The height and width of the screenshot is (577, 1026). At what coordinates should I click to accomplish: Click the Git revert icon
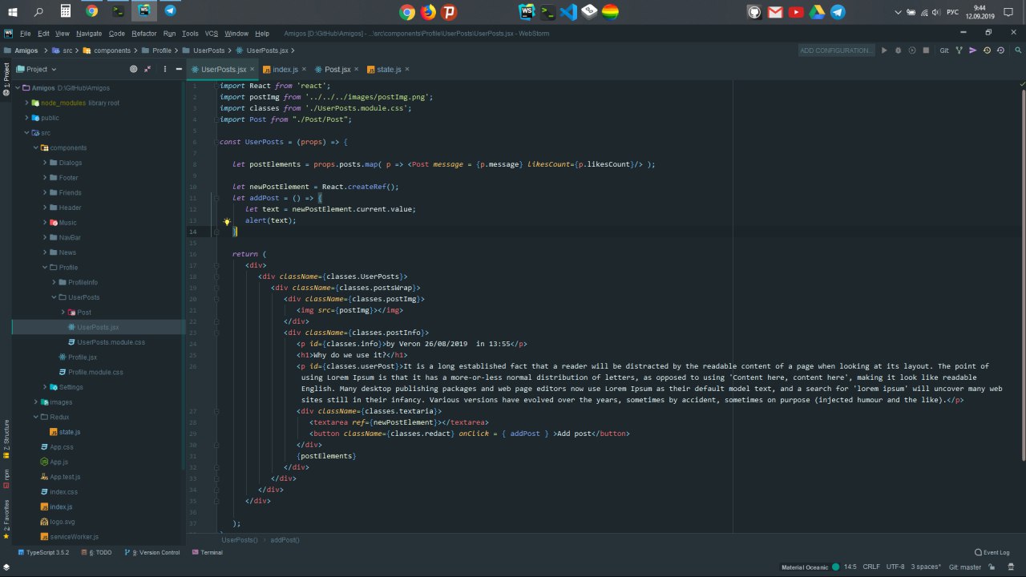[x=1000, y=50]
